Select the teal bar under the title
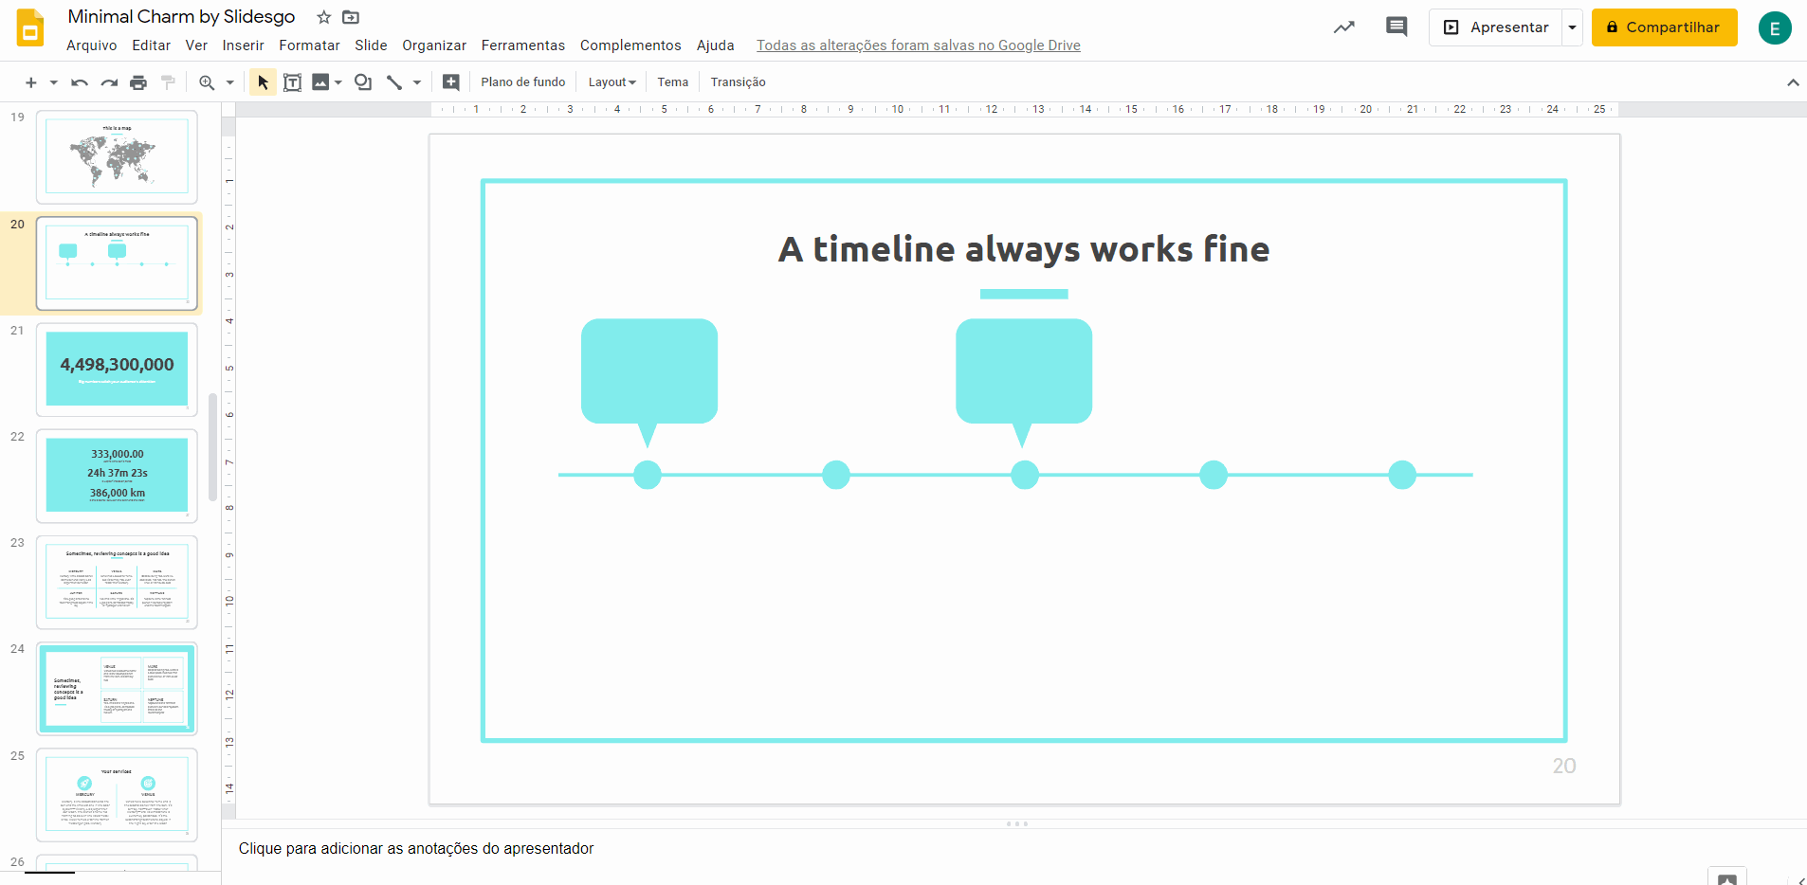 pyautogui.click(x=1024, y=294)
